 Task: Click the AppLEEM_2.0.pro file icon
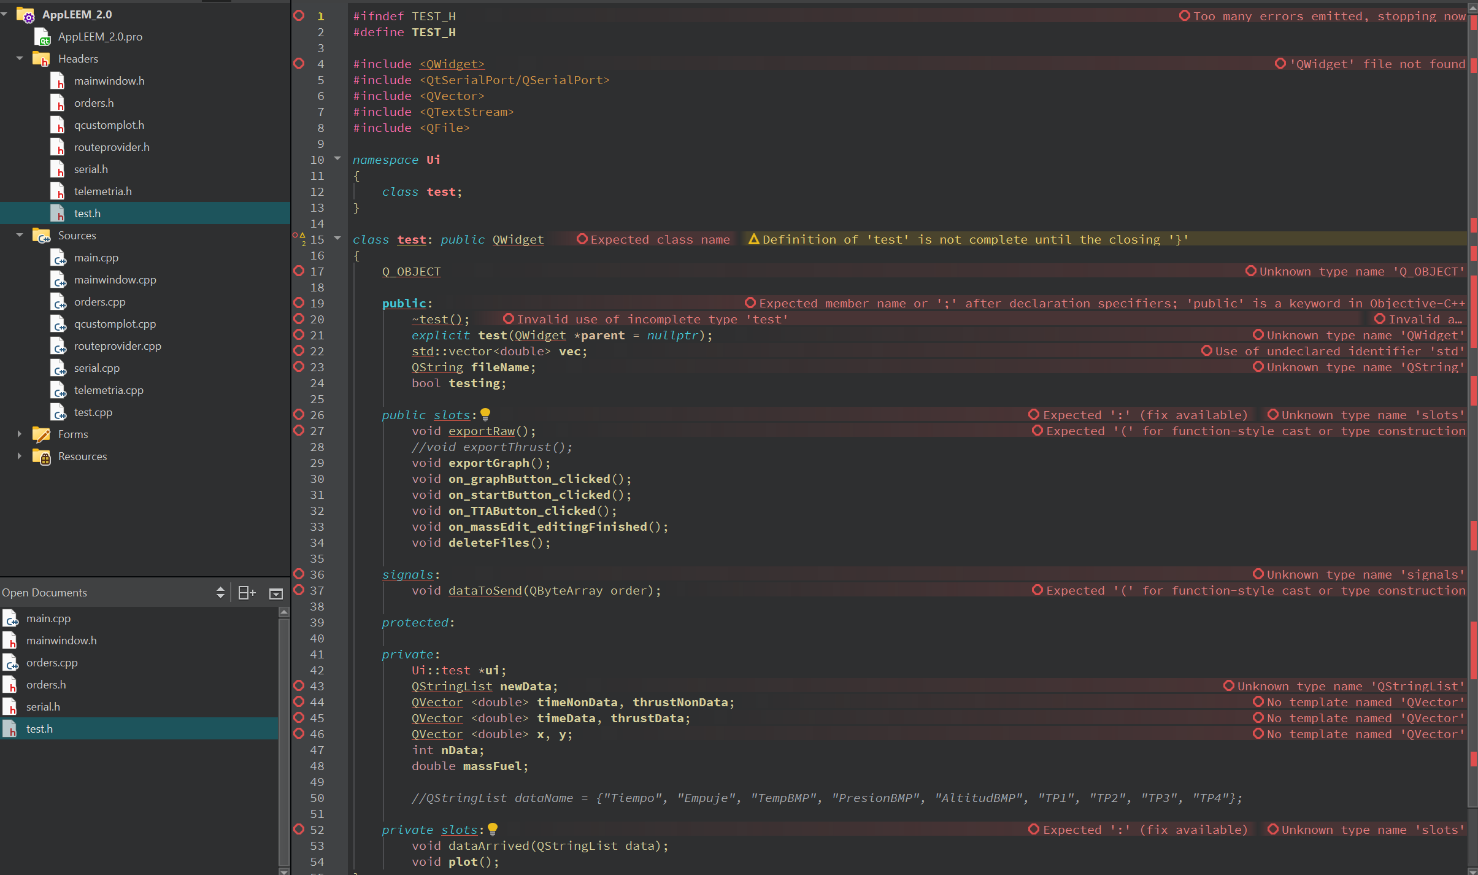pos(42,37)
